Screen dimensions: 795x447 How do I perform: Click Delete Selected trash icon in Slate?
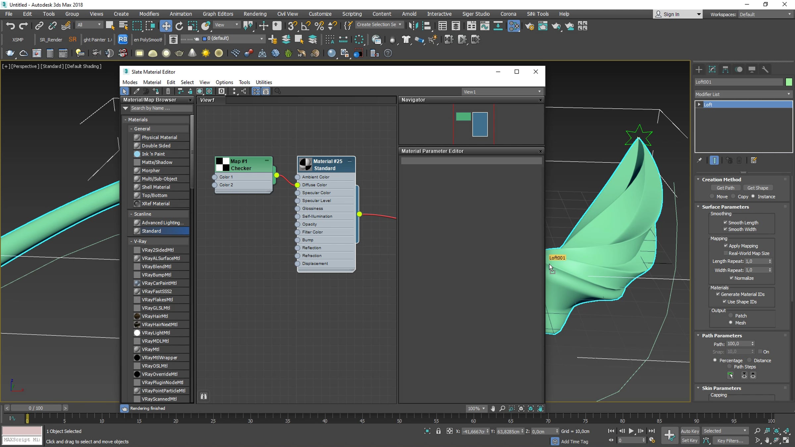click(168, 91)
